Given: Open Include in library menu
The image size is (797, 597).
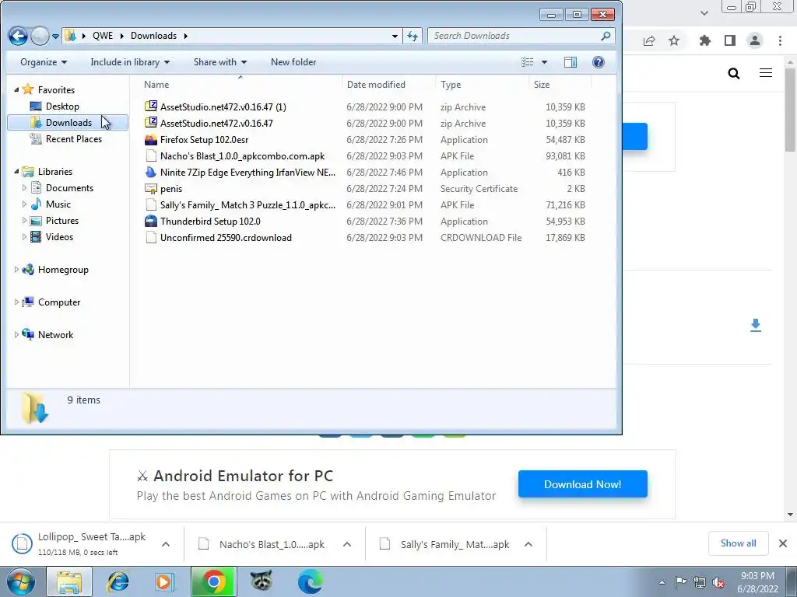Looking at the screenshot, I should tap(130, 62).
